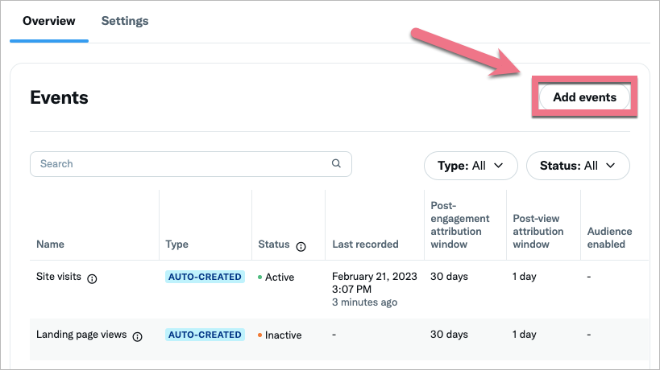Click the AUTO-CREATED badge for Site visits
The image size is (660, 370).
pos(205,277)
